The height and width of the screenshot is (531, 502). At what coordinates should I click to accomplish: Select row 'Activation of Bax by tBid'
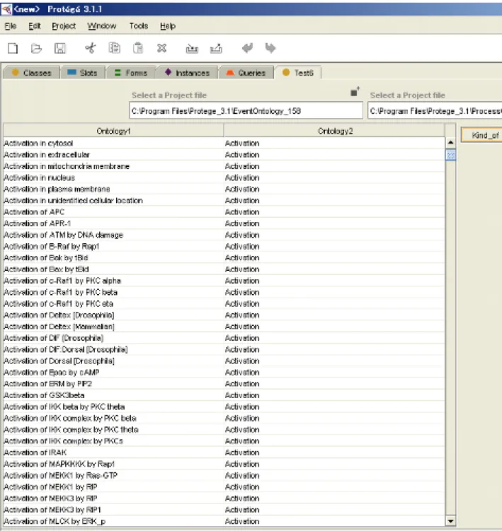click(x=224, y=269)
